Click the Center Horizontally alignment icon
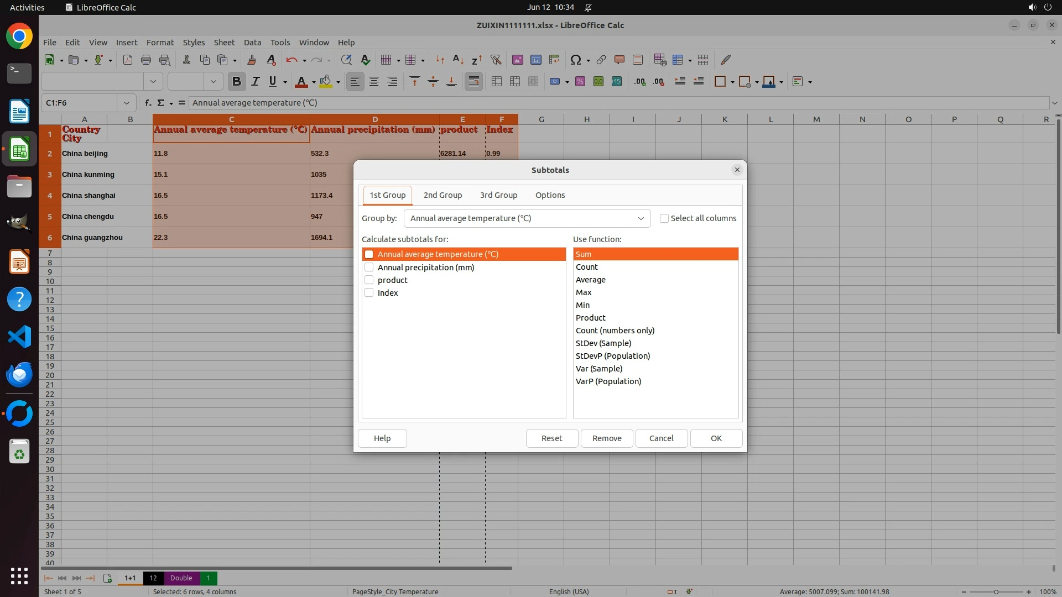 point(374,82)
